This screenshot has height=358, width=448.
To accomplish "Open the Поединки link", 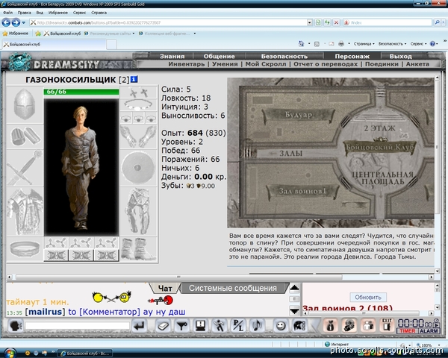I will point(382,64).
